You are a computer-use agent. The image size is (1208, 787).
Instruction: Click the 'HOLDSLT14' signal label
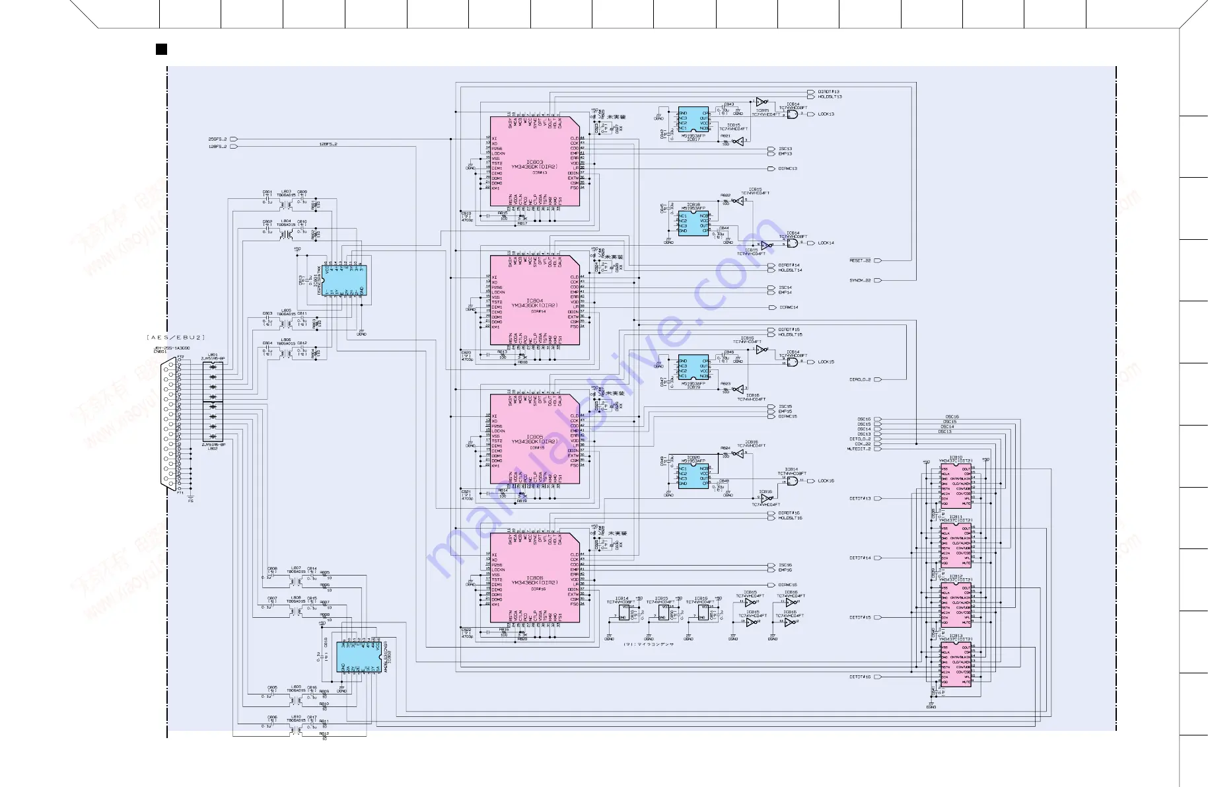791,270
